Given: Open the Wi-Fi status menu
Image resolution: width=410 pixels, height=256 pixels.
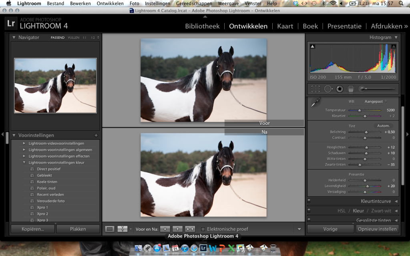Looking at the screenshot, I should click(x=333, y=3).
